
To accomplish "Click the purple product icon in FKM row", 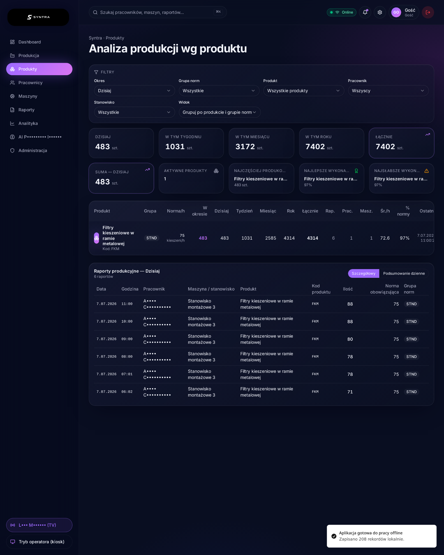I will point(97,238).
